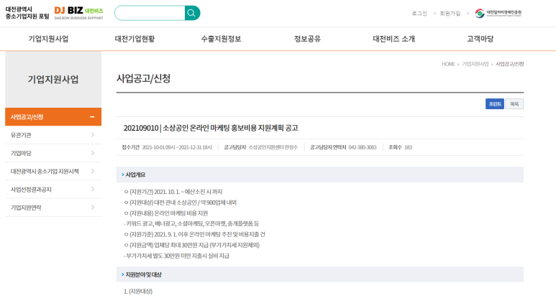This screenshot has height=298, width=556.
Task: Click the 목록 button
Action: [514, 103]
